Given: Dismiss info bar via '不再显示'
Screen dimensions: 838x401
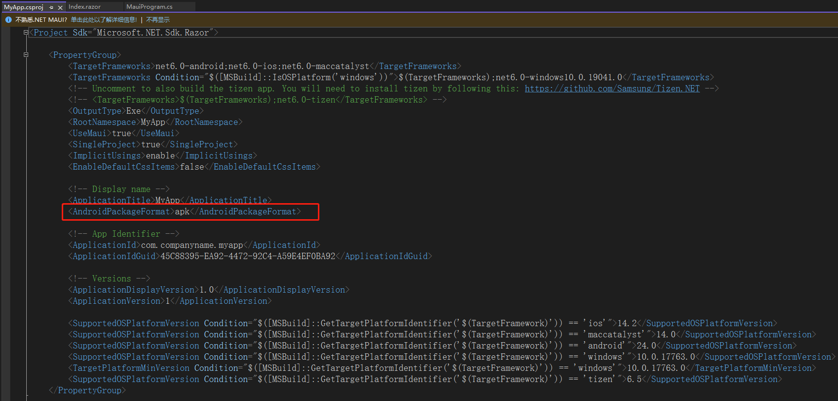Looking at the screenshot, I should pos(158,20).
